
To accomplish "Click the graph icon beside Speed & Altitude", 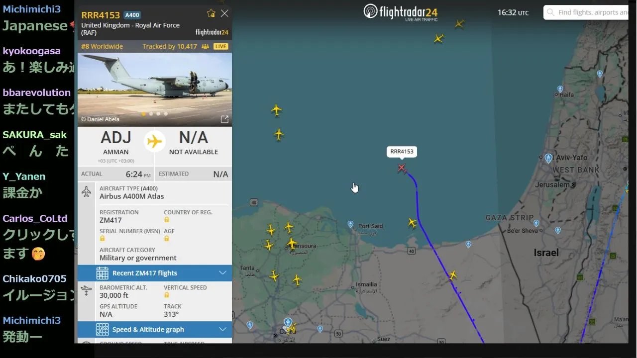I will 102,329.
